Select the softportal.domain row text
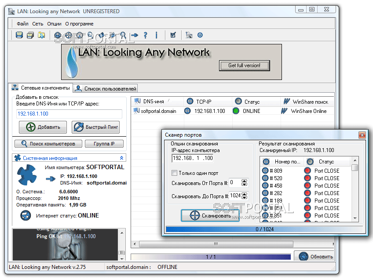 159,111
